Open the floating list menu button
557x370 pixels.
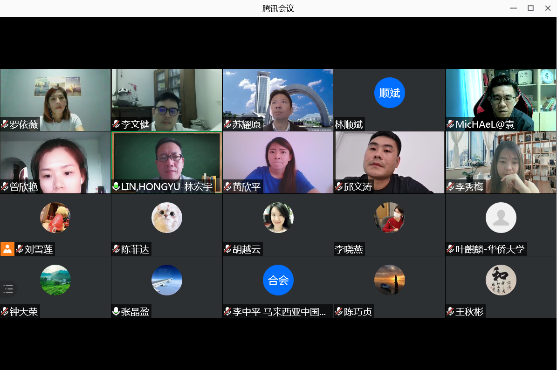(x=8, y=289)
